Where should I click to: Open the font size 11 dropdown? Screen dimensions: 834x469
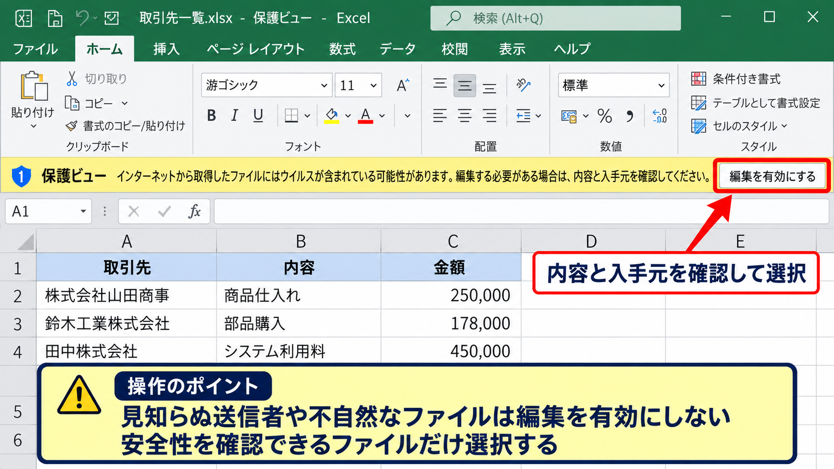(373, 86)
